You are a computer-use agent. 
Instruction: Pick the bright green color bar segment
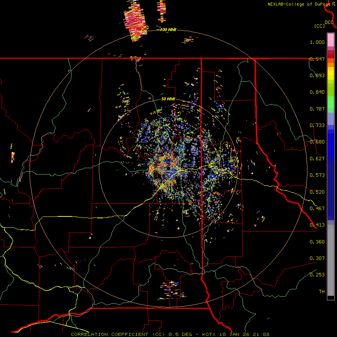click(331, 102)
